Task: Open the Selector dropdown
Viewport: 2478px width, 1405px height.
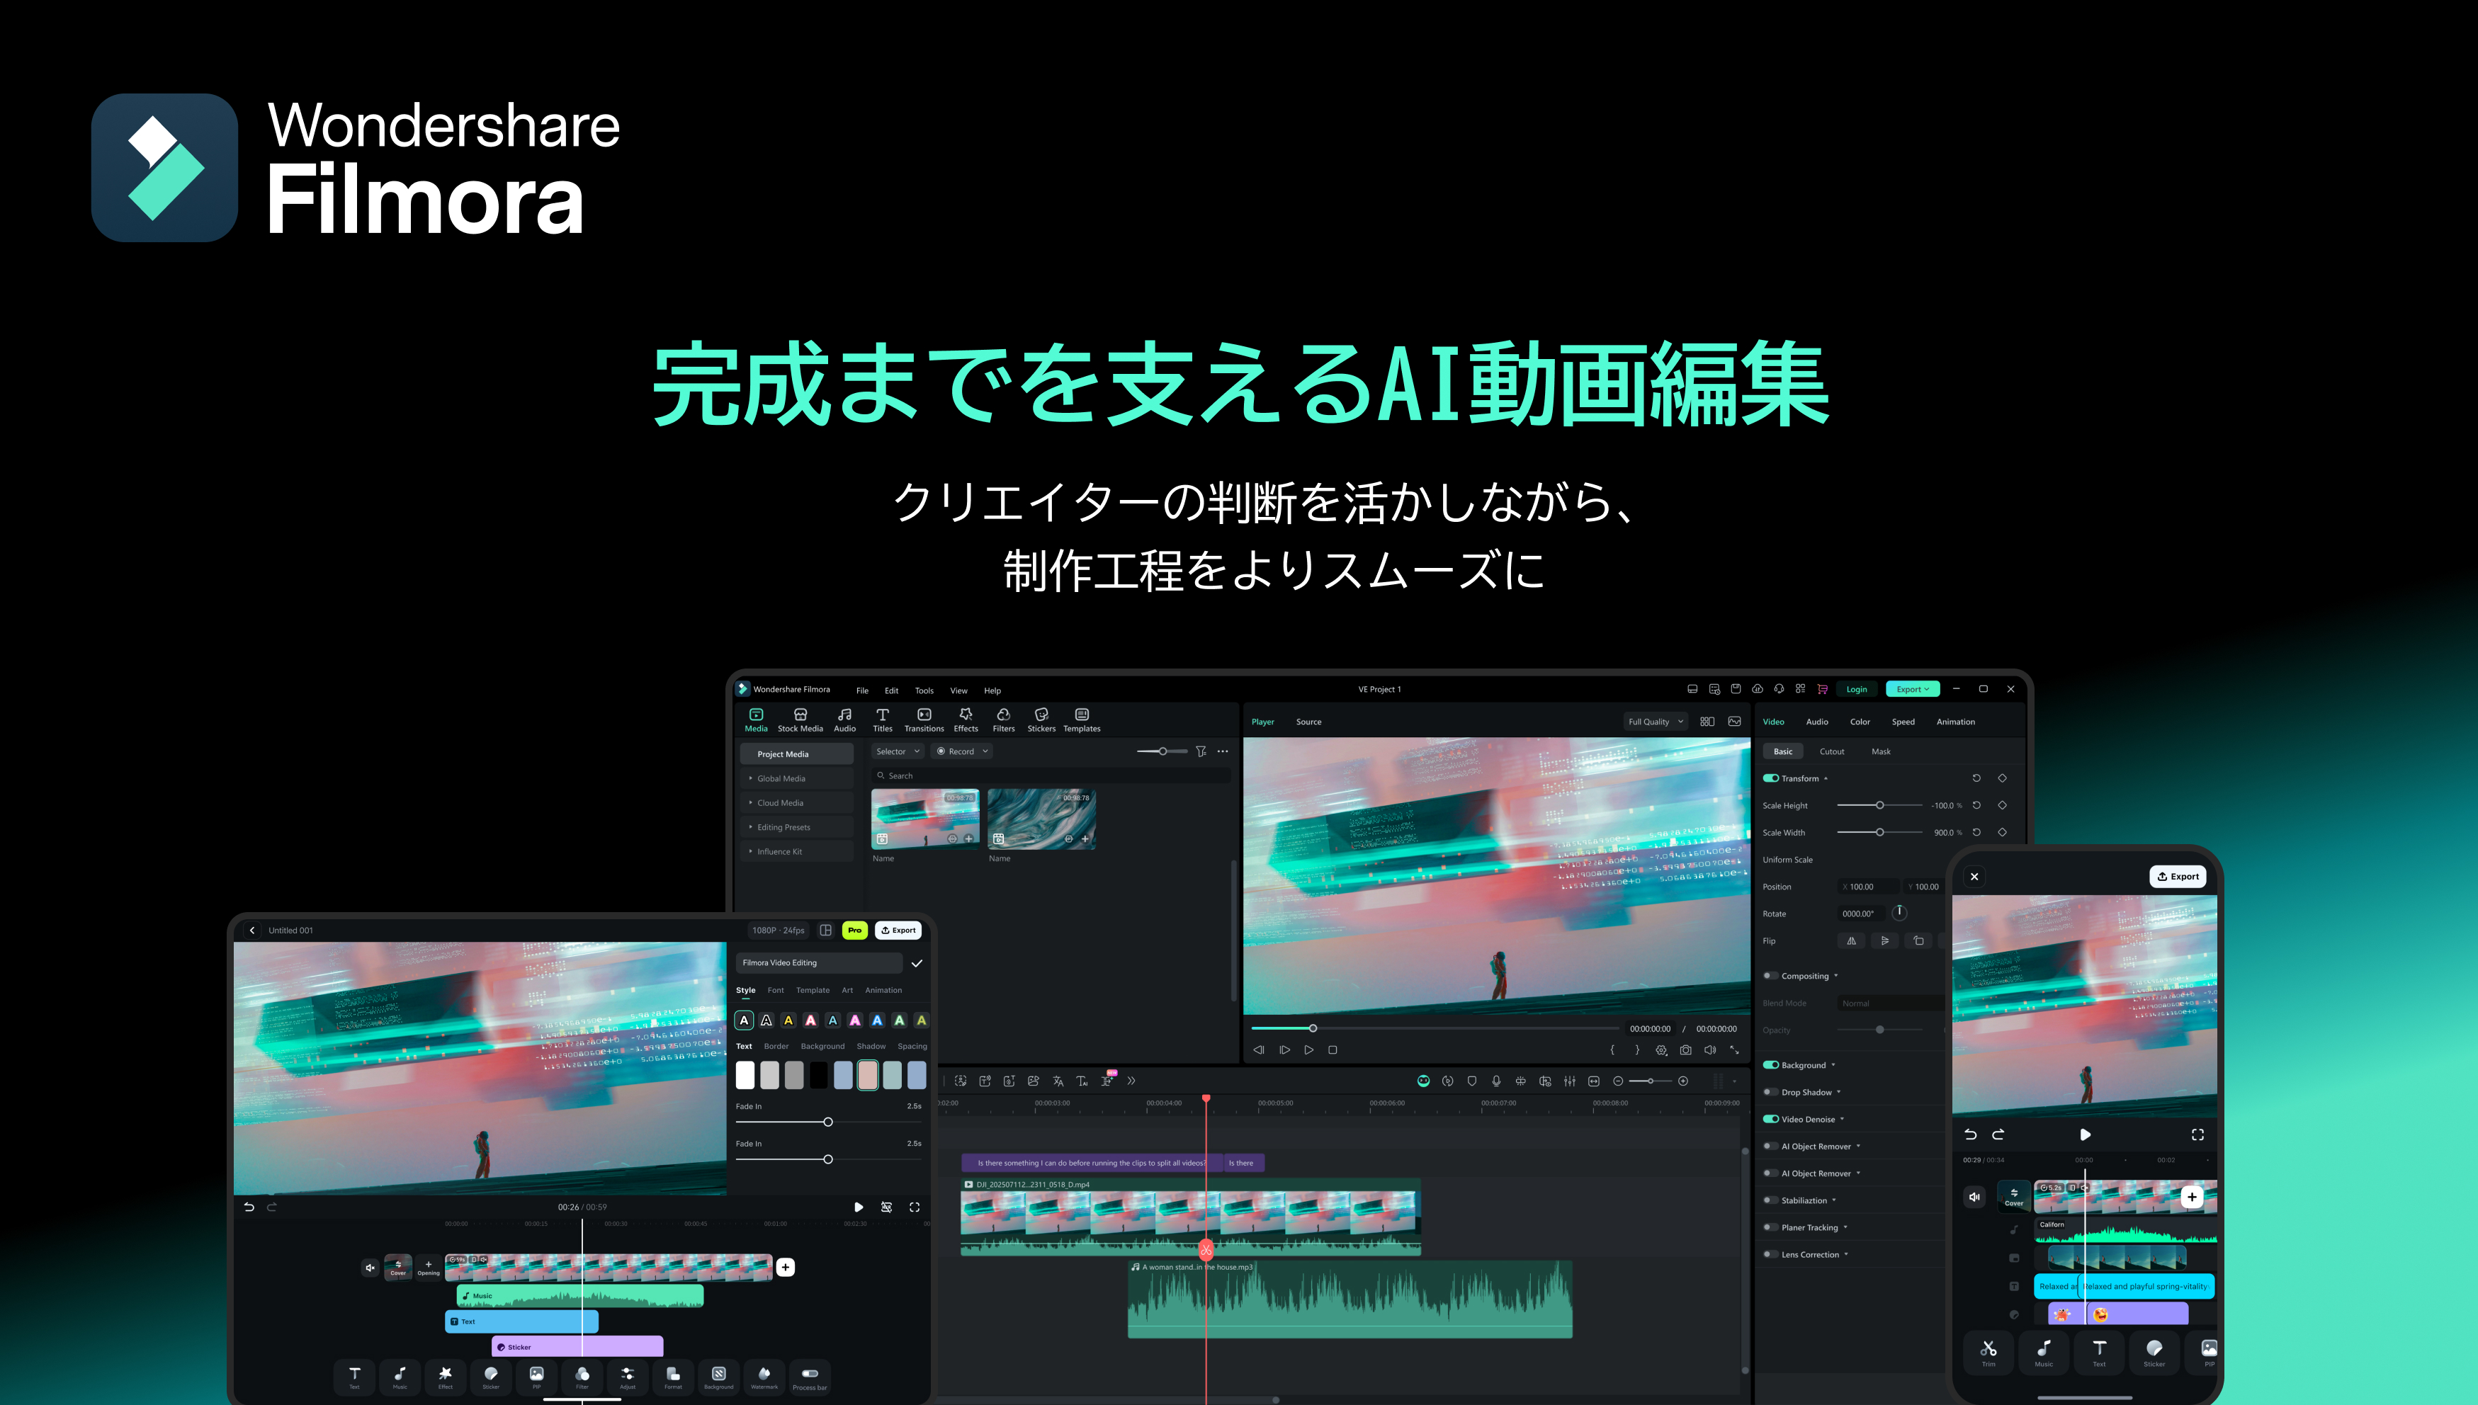Action: [898, 751]
